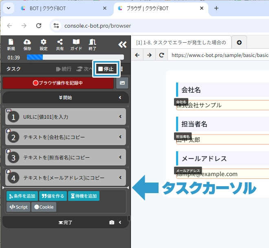Image resolution: width=269 pixels, height=248 pixels.
Task: Click 条件を追加 (Add condition) button
Action: [22, 196]
